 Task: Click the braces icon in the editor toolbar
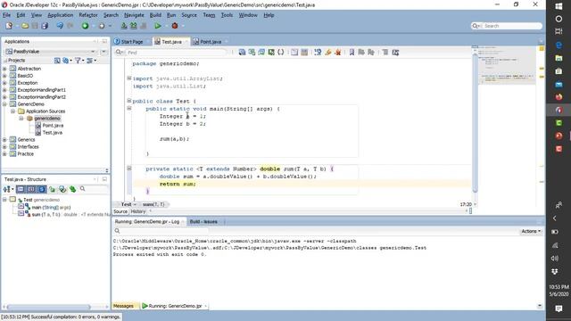[x=281, y=53]
